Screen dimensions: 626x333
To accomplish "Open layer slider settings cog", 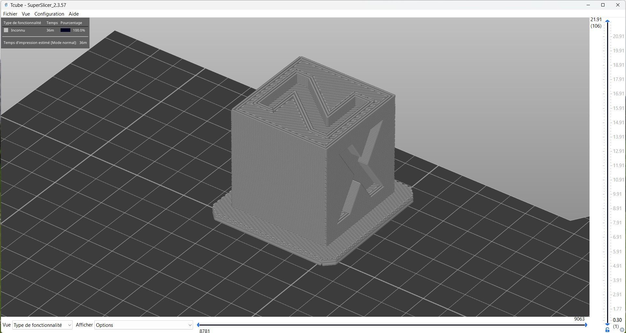I will coord(622,330).
